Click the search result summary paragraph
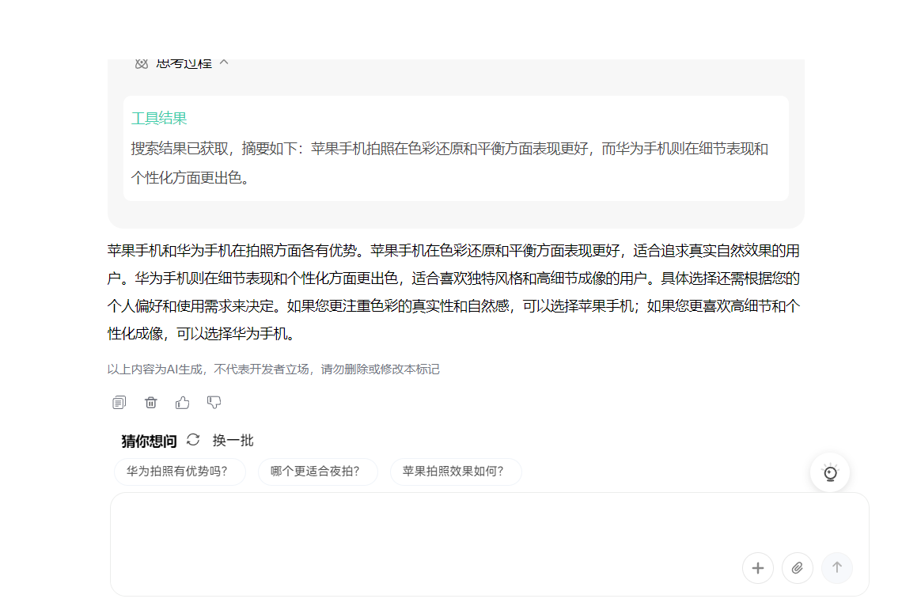The width and height of the screenshot is (902, 610). coord(450,164)
